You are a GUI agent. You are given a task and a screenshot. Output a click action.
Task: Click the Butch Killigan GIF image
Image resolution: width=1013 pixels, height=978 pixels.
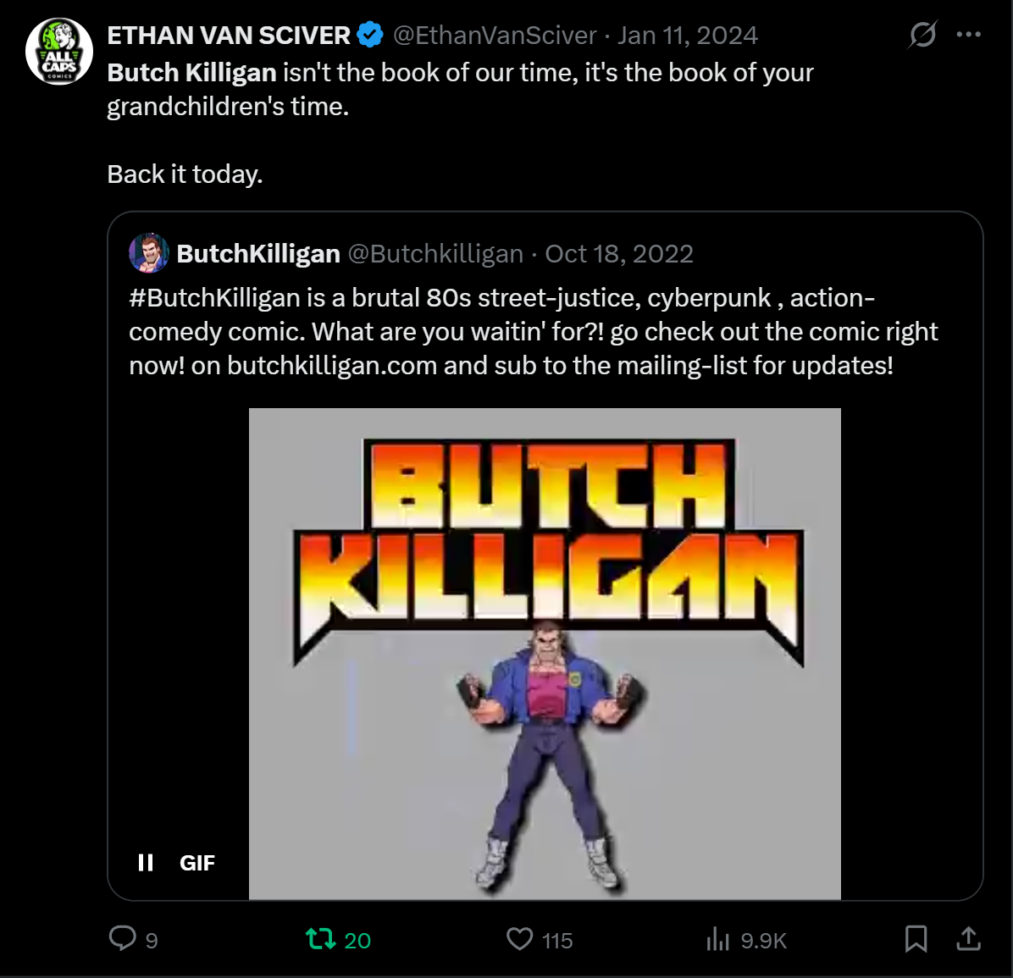[545, 653]
